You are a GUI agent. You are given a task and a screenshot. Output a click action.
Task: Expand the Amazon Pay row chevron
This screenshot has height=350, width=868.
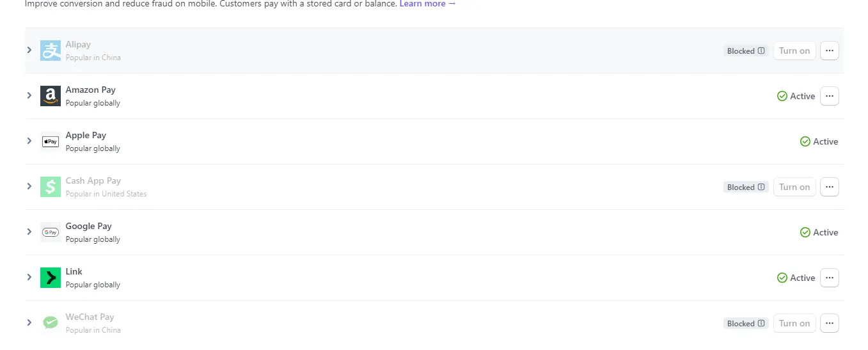pos(29,95)
